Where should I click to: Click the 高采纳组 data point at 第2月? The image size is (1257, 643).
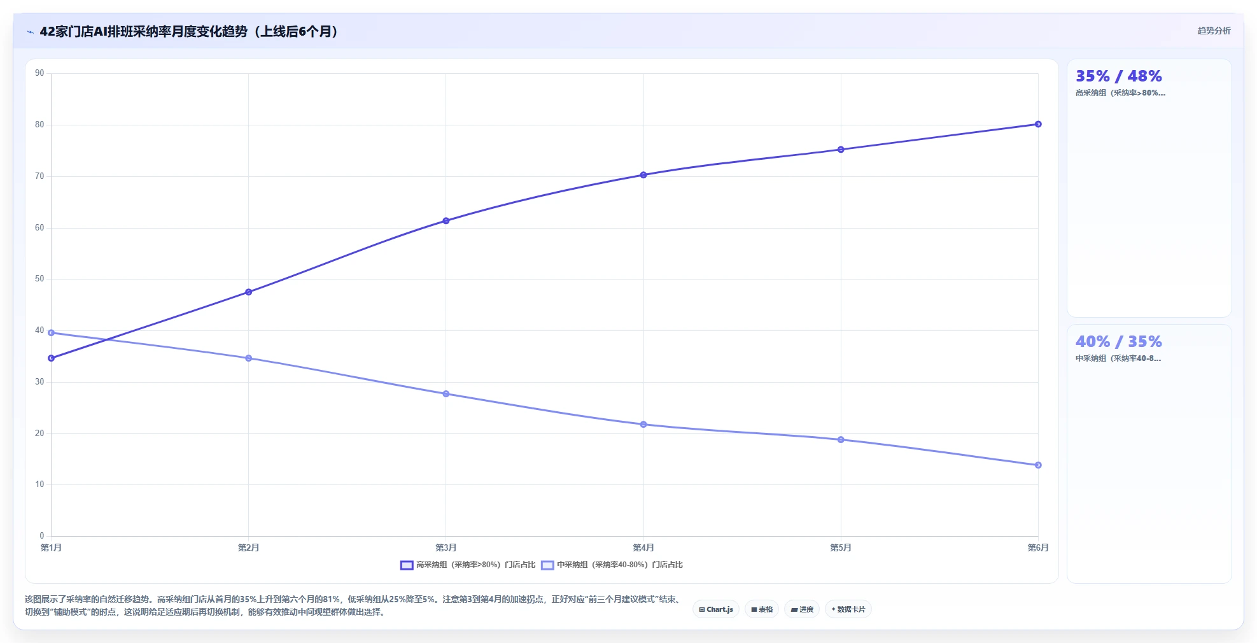point(249,292)
